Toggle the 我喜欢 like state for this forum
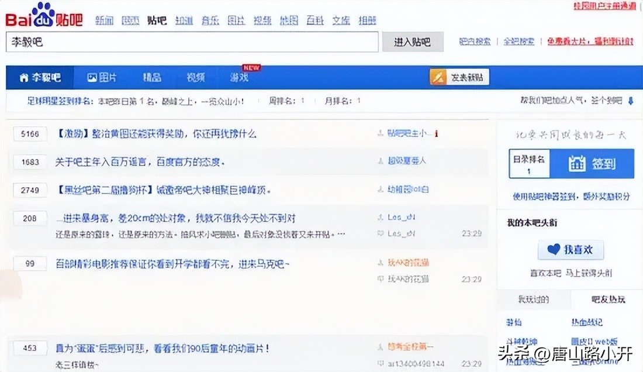Viewport: 643px width, 372px height. 571,250
